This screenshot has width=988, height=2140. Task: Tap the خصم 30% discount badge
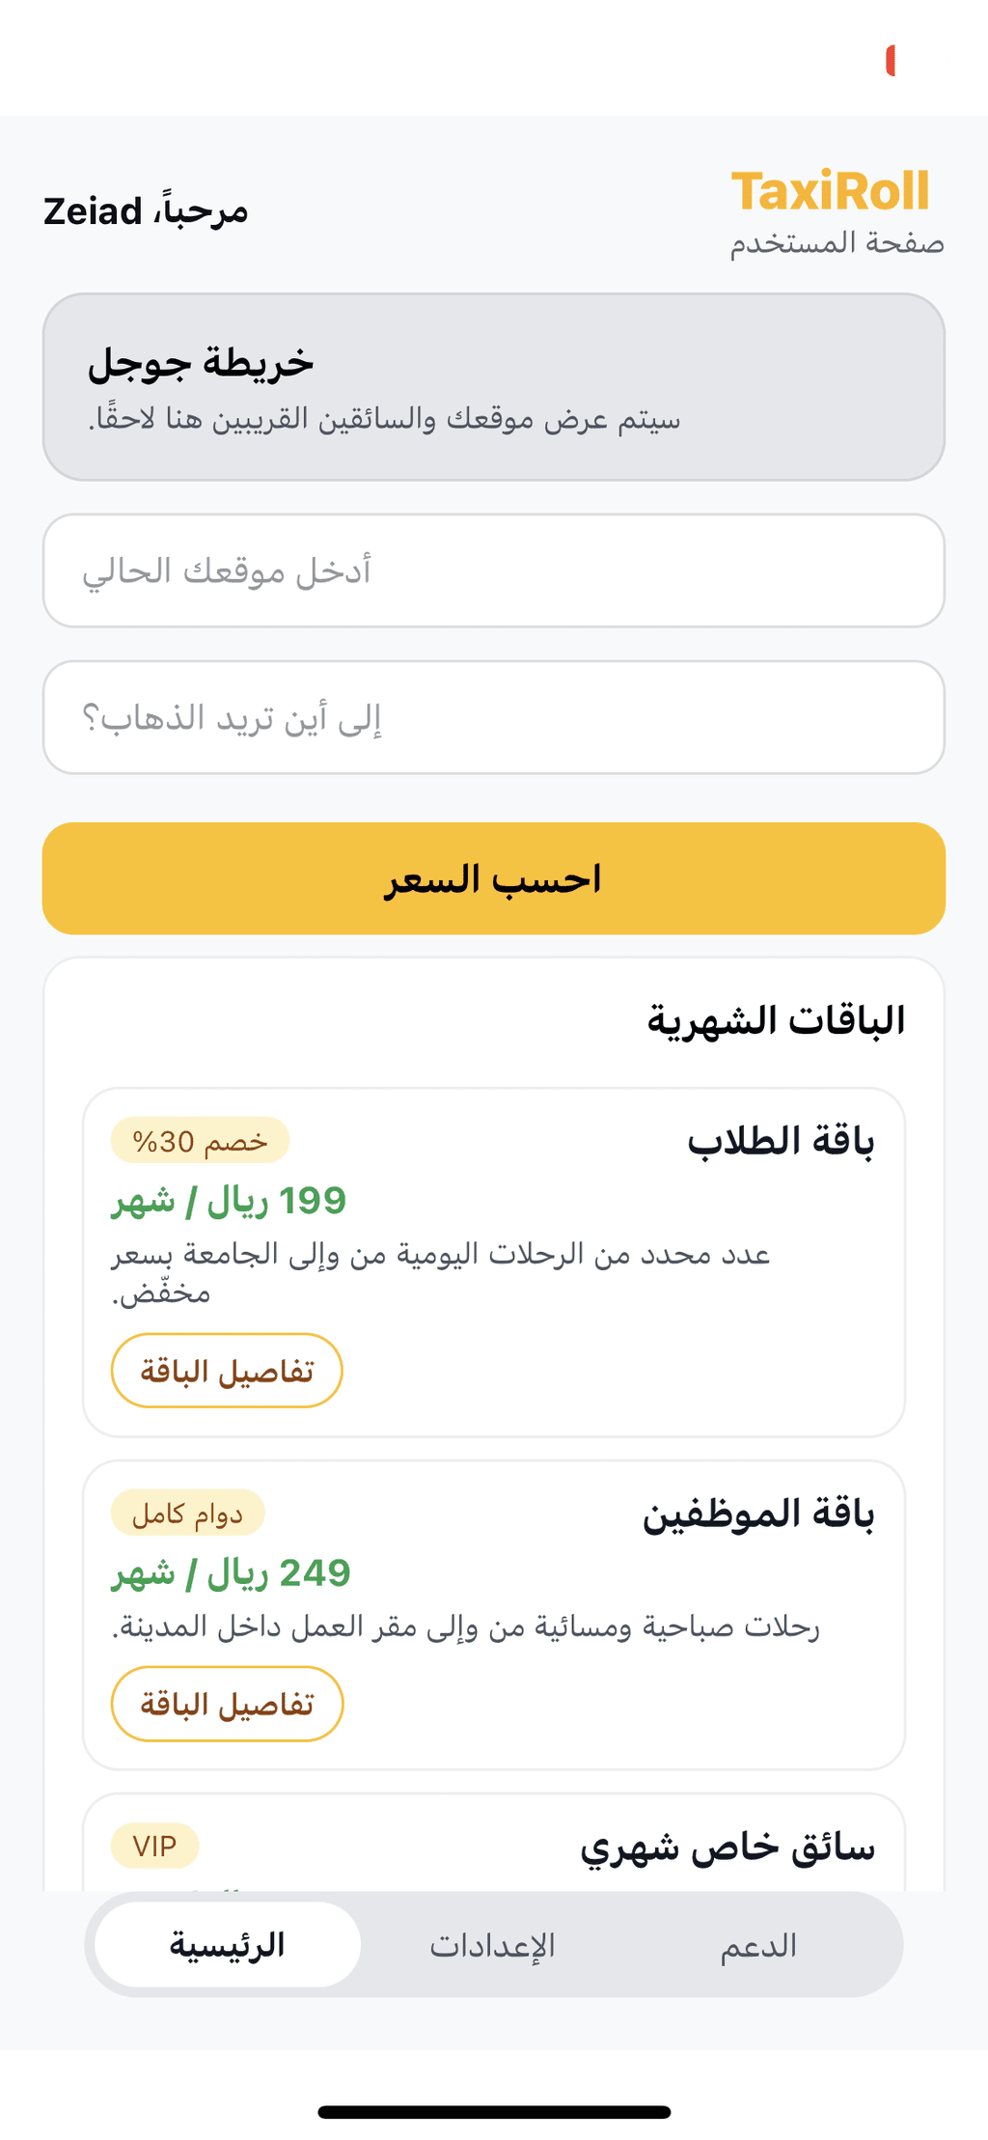(x=200, y=1141)
